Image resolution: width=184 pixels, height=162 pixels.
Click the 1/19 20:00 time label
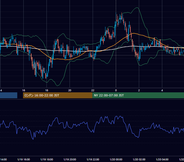(x=70, y=159)
